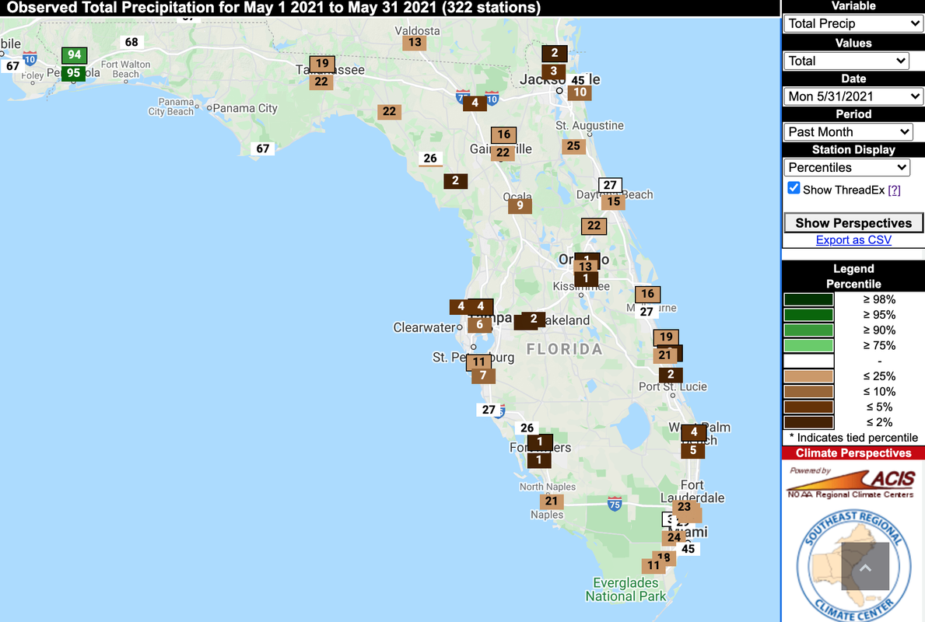This screenshot has height=622, width=925.
Task: Click the ACIS Regional Climate Centers logo
Action: pyautogui.click(x=852, y=483)
